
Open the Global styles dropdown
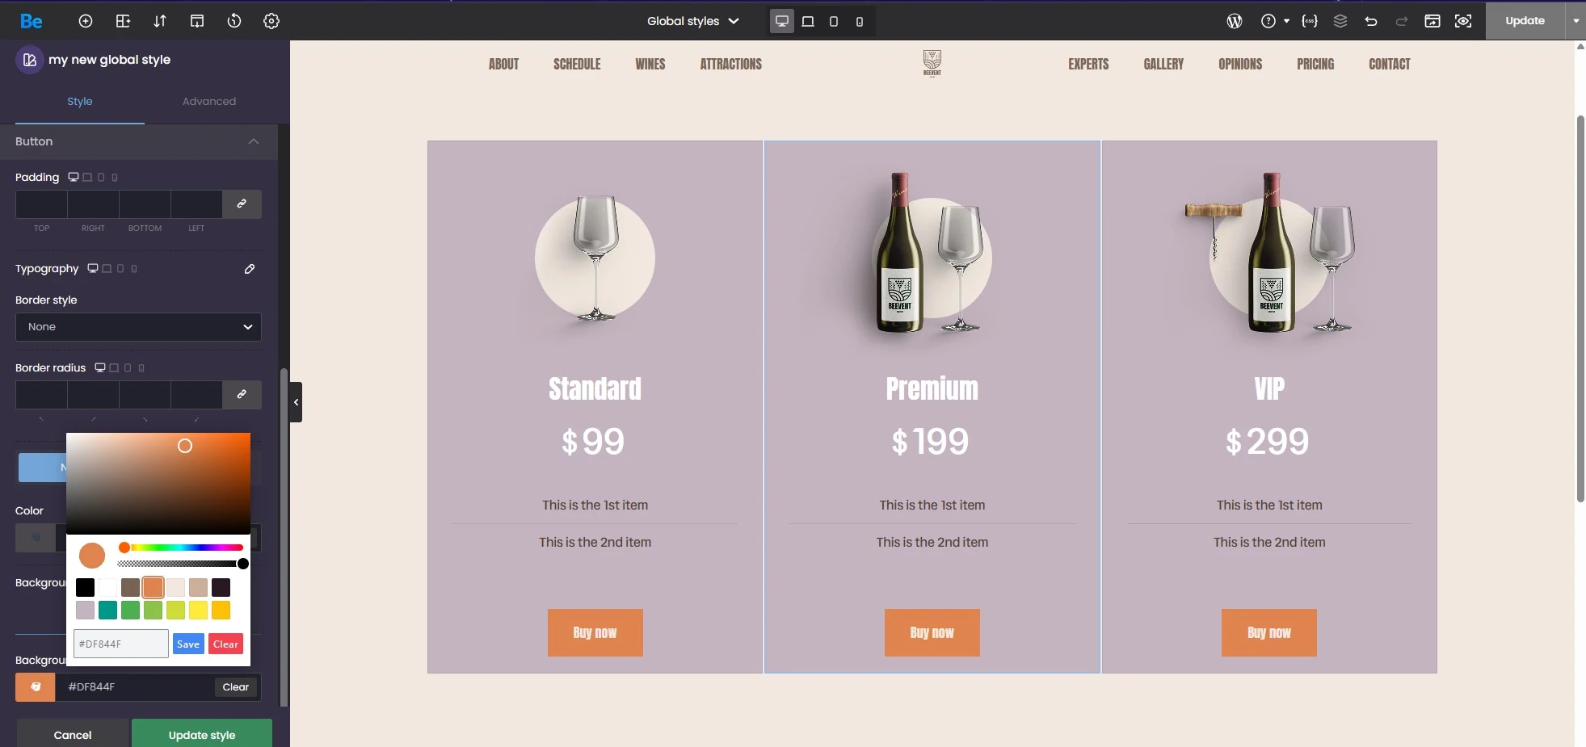tap(692, 21)
